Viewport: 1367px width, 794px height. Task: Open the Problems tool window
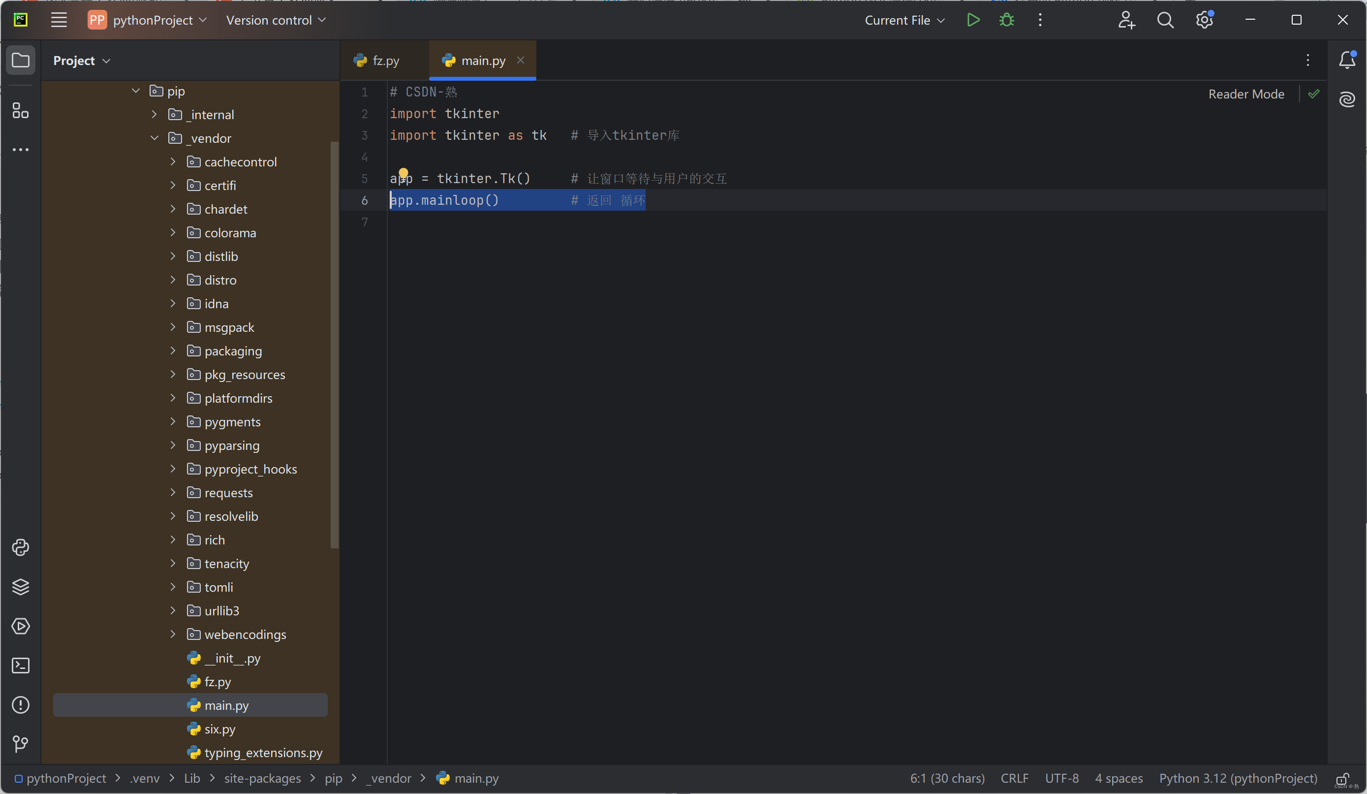21,704
